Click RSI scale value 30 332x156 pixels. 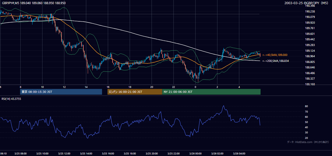click(306, 133)
